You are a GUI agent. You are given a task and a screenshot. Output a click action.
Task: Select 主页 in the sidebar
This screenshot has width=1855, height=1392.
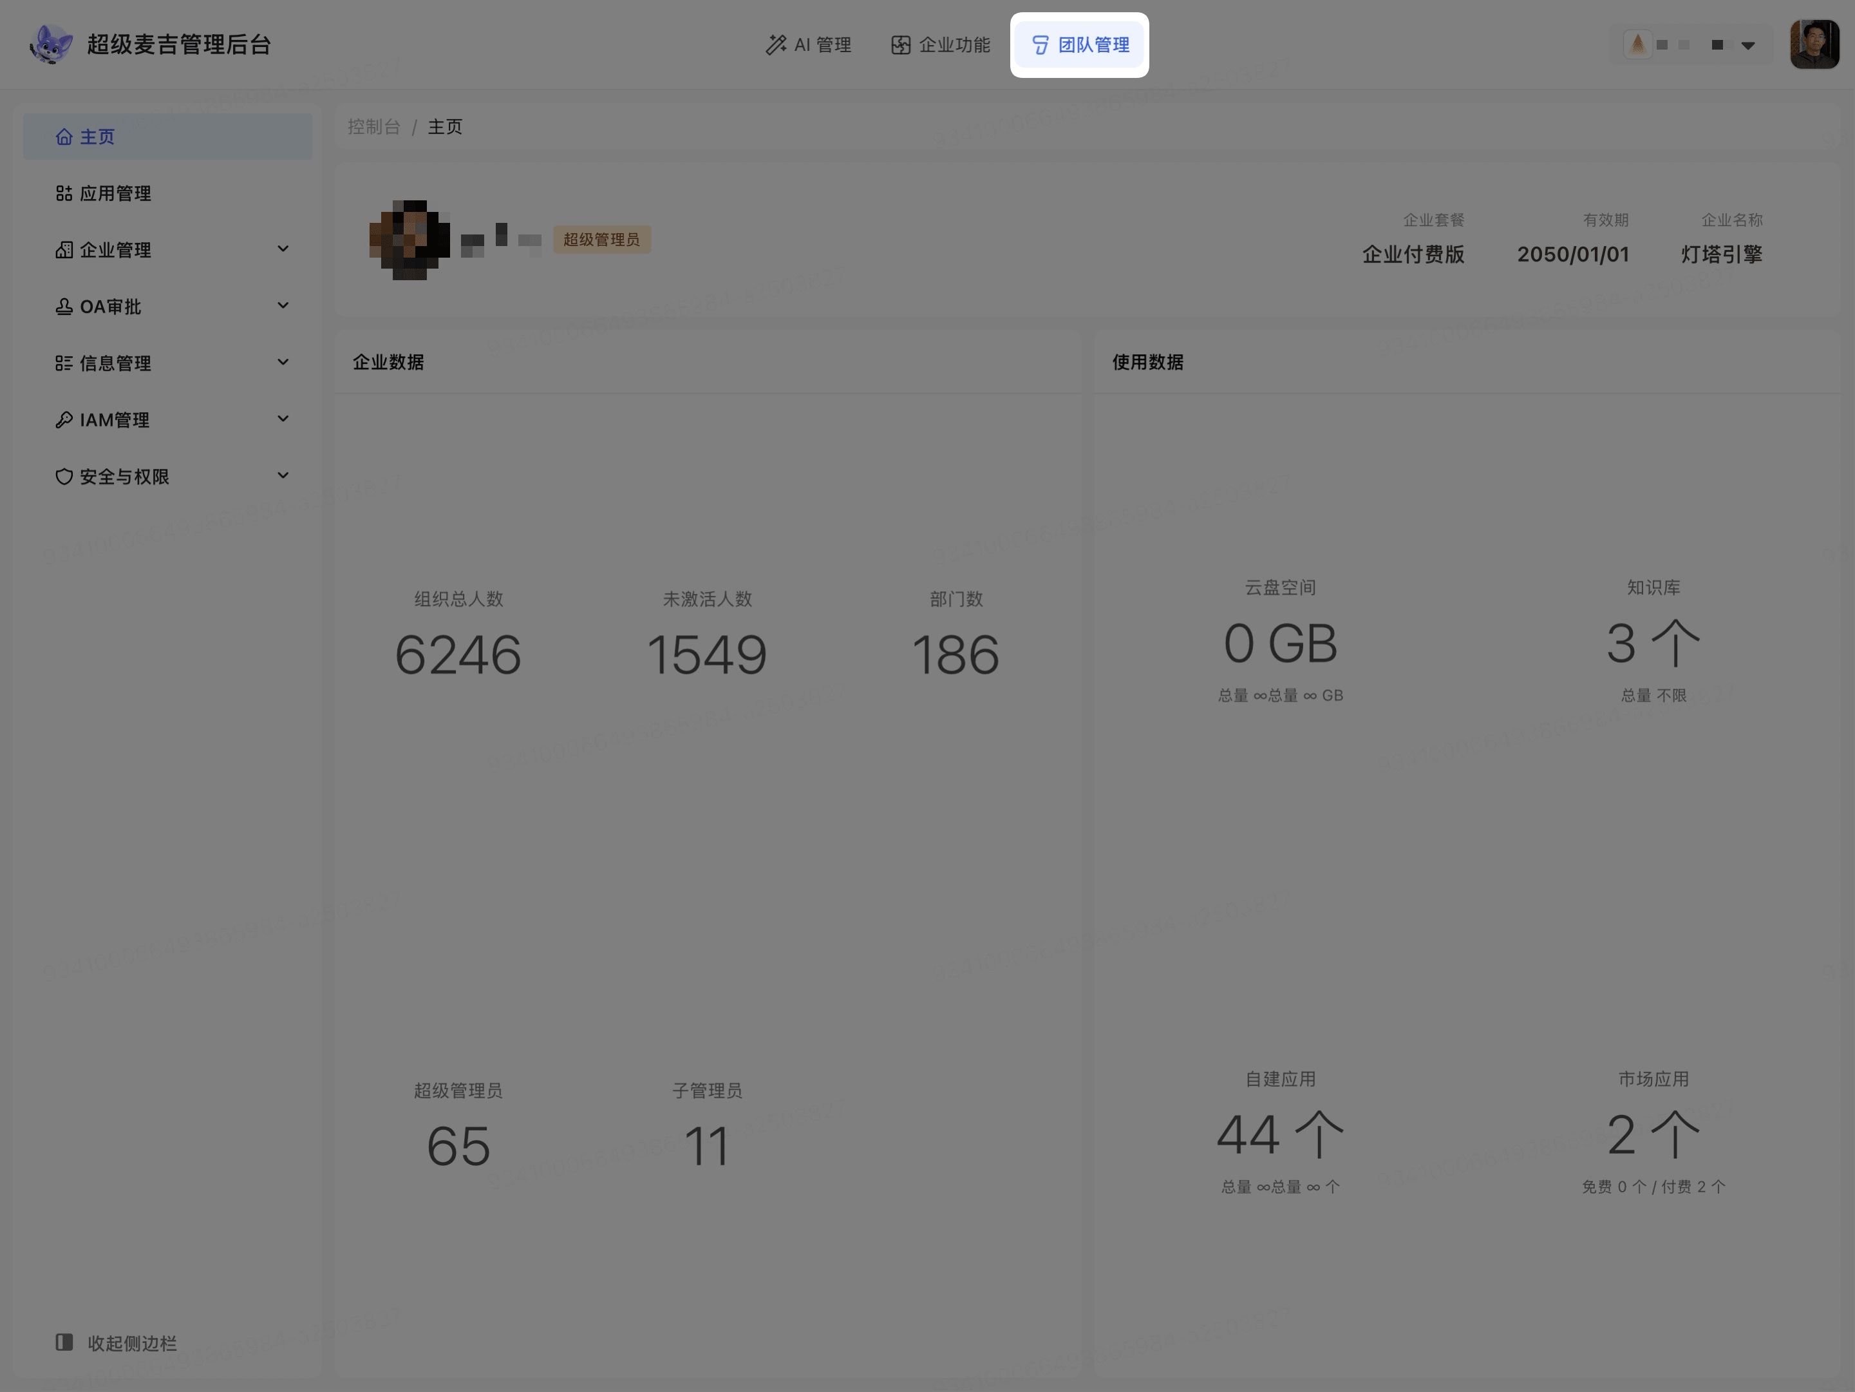pyautogui.click(x=167, y=136)
